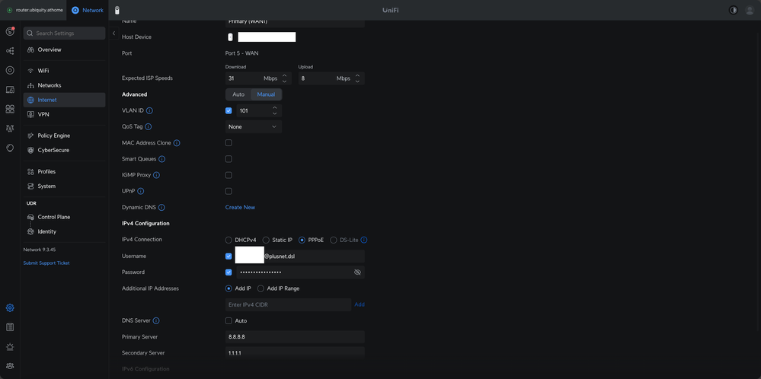Select the Static IP radio button
The height and width of the screenshot is (379, 761).
click(266, 240)
